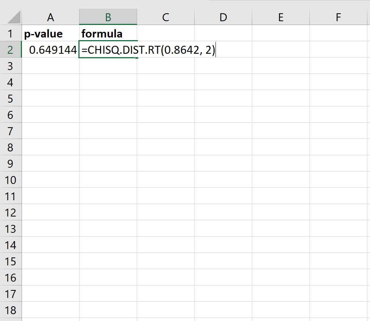Select column D header
The width and height of the screenshot is (370, 321).
[x=223, y=17]
